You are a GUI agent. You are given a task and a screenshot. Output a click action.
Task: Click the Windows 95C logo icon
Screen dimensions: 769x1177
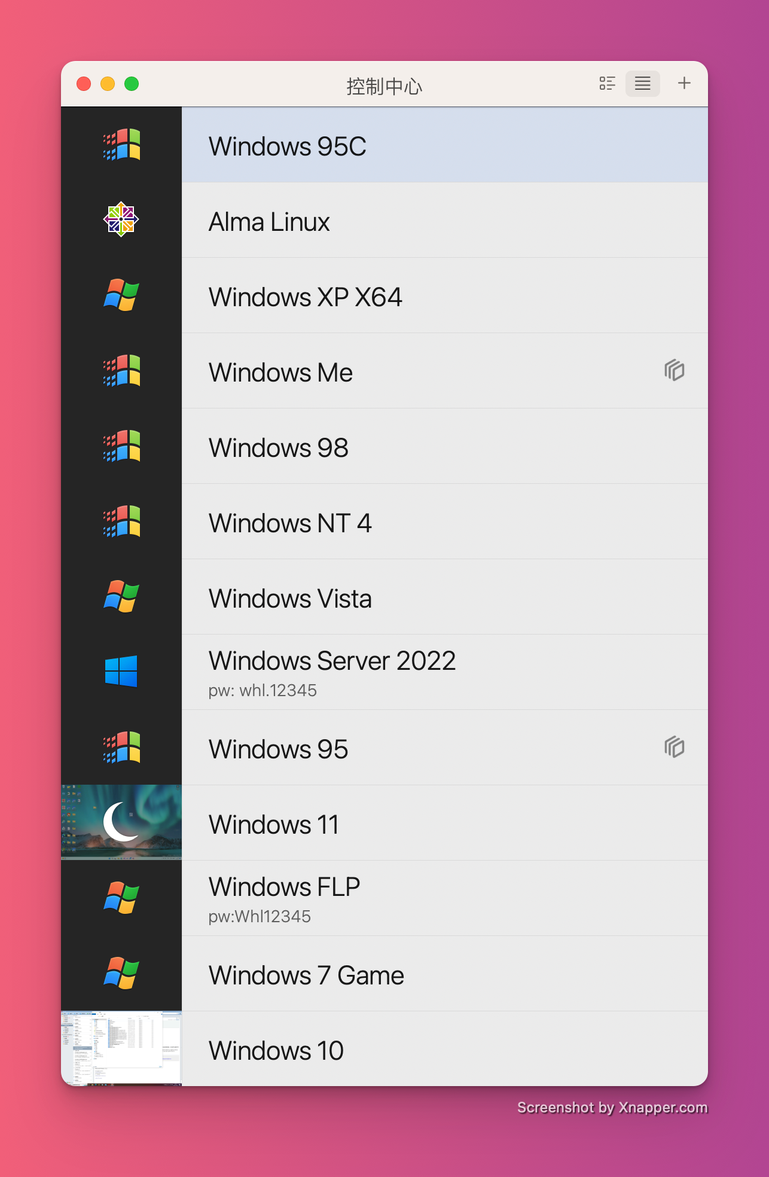point(121,145)
